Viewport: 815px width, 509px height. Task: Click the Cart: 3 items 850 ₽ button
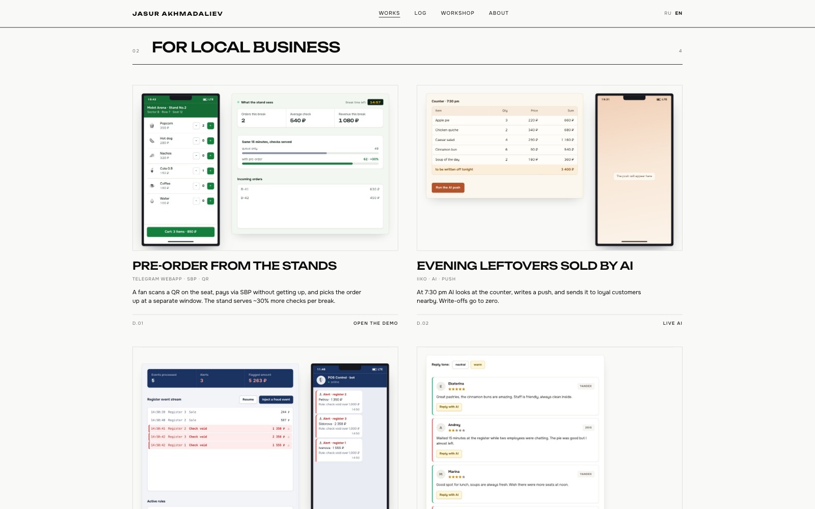180,232
